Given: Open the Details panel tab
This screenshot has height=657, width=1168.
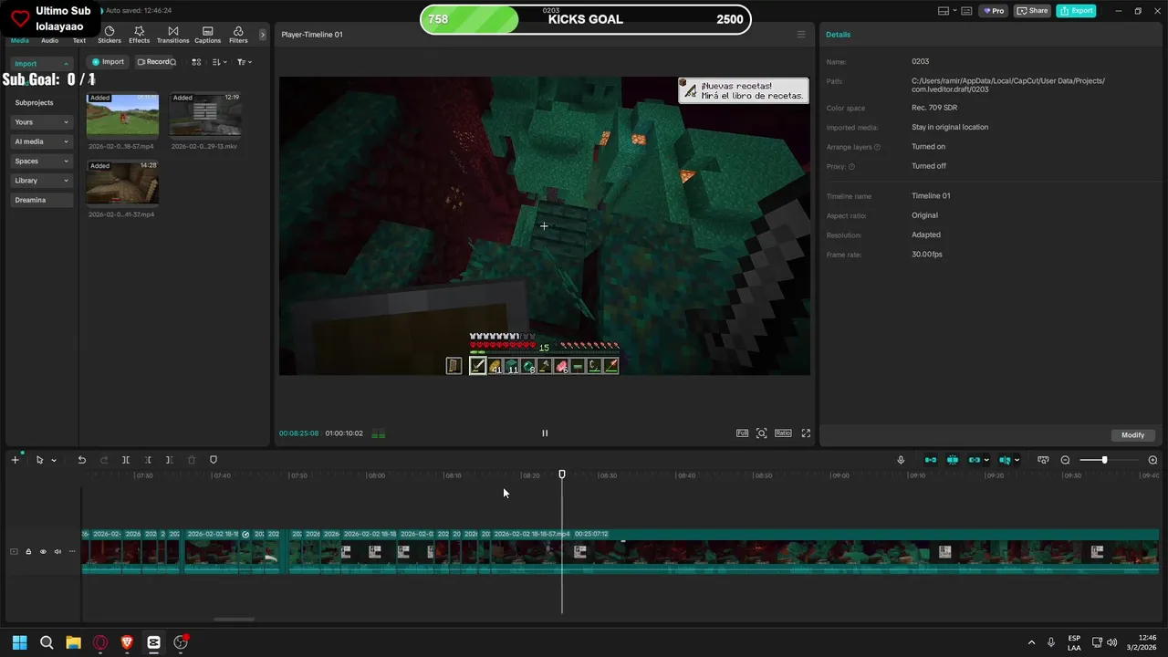Looking at the screenshot, I should (x=838, y=35).
